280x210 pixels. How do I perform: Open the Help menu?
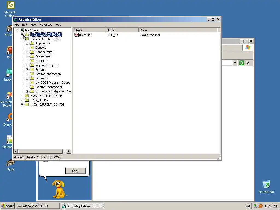pyautogui.click(x=58, y=25)
